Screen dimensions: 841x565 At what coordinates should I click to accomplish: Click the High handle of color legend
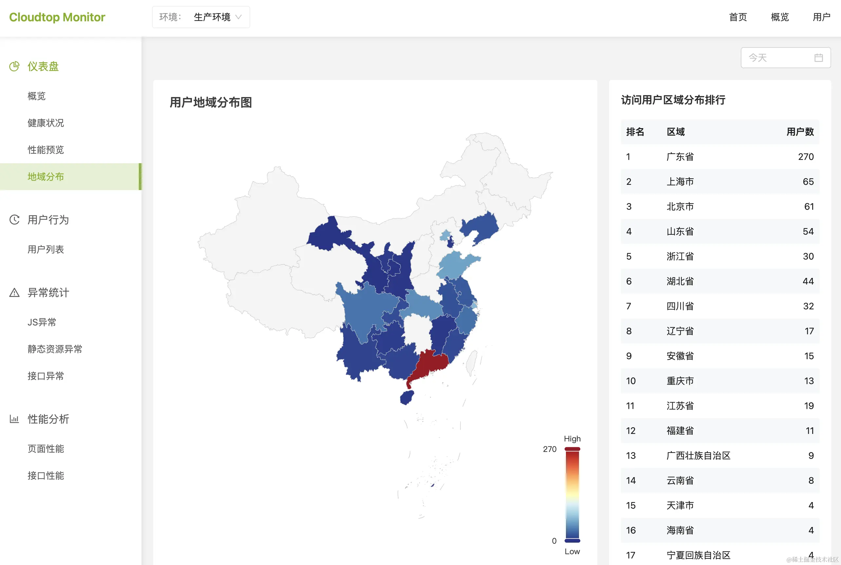[572, 449]
